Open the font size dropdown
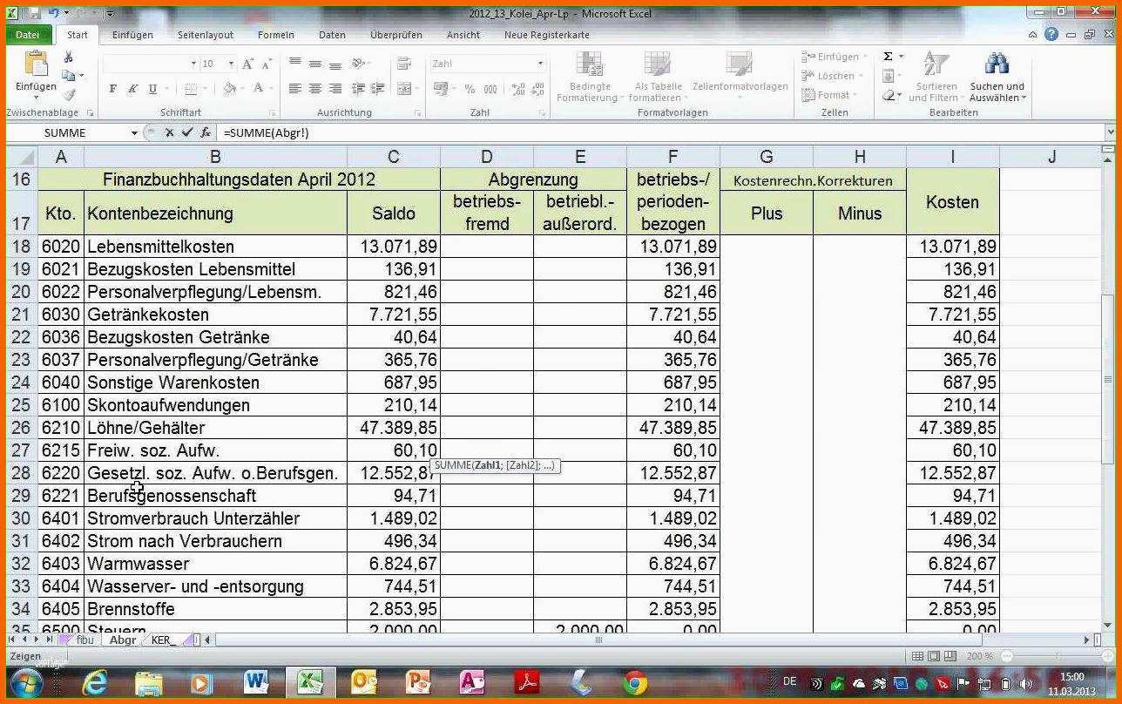 231,64
